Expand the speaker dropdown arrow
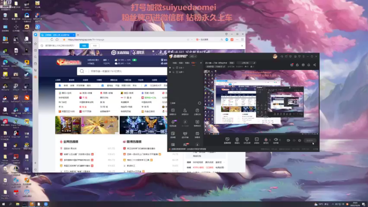 280,140
